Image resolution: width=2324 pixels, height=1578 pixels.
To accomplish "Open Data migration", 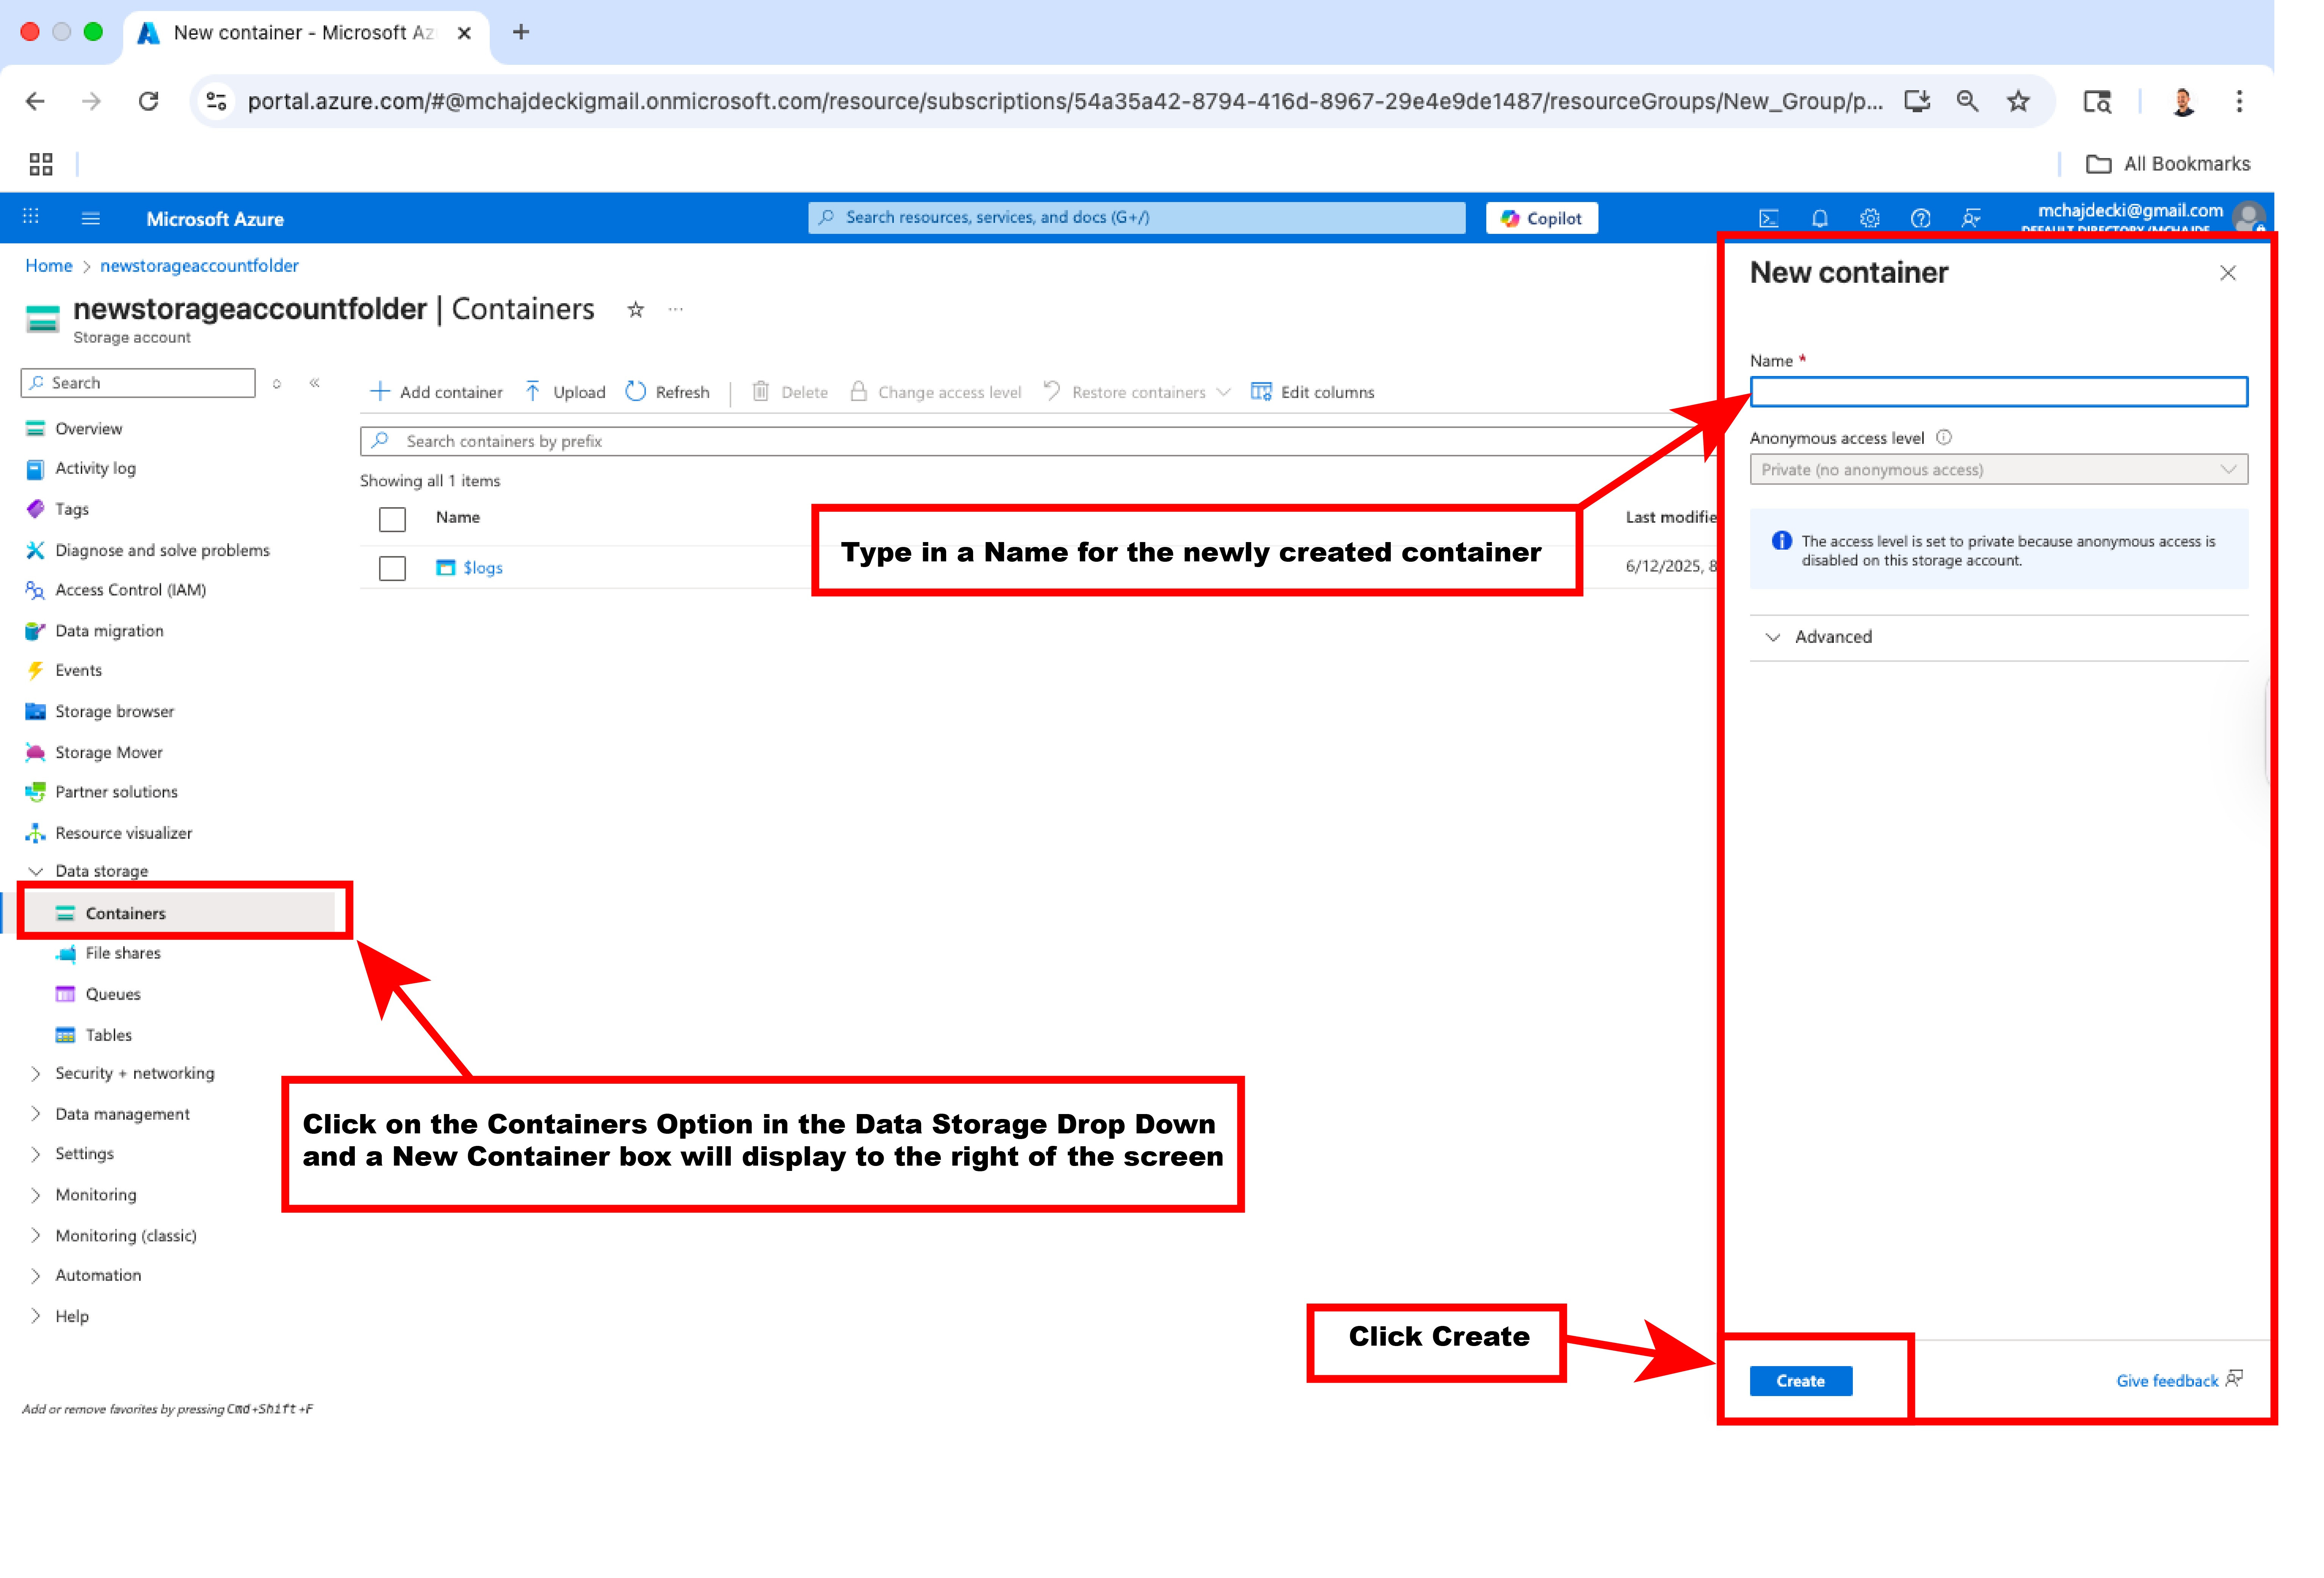I will pos(109,631).
